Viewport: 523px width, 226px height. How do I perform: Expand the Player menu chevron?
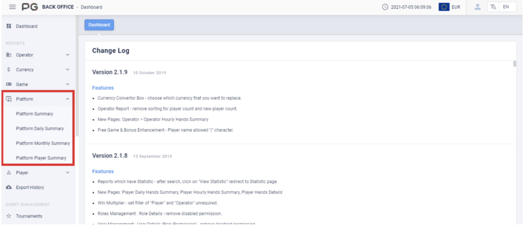pyautogui.click(x=67, y=173)
